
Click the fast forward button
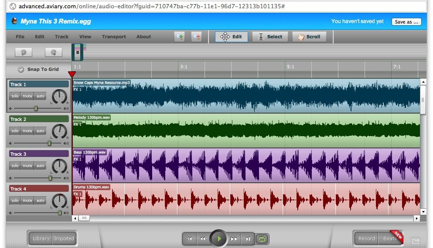tap(234, 238)
